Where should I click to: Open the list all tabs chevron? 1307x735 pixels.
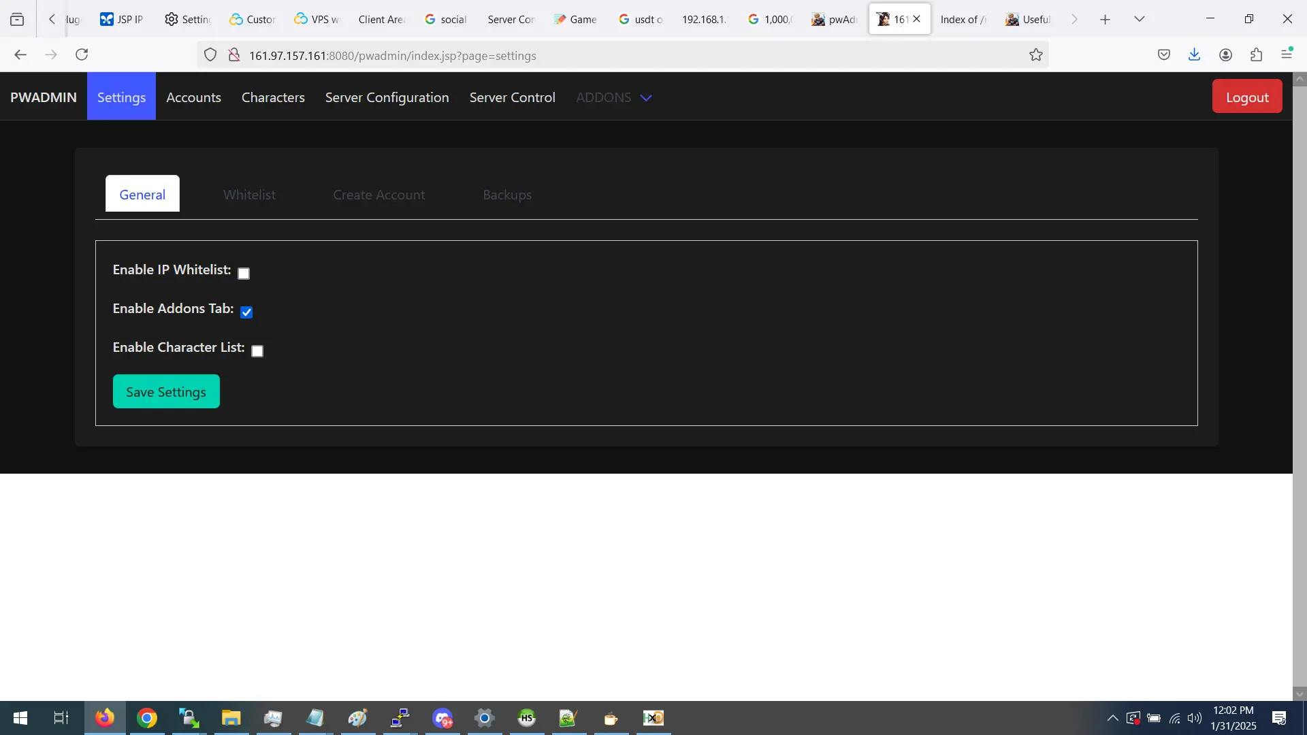(1140, 20)
